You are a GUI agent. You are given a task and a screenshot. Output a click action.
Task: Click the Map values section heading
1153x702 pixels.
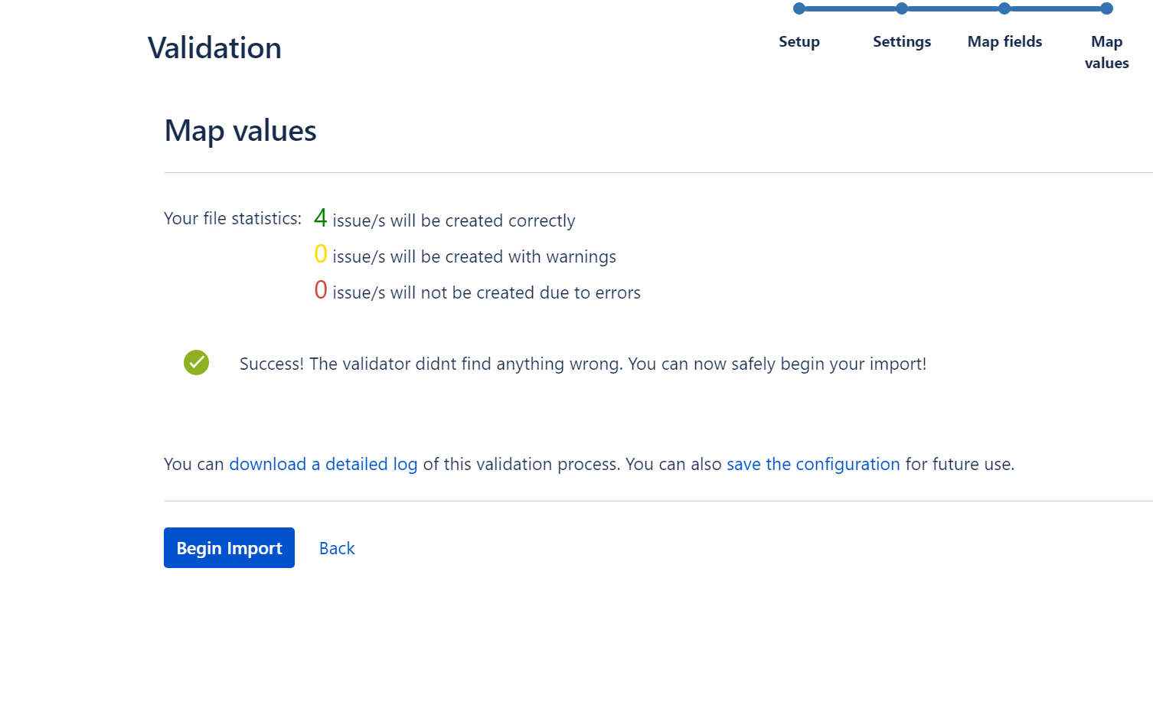(240, 131)
